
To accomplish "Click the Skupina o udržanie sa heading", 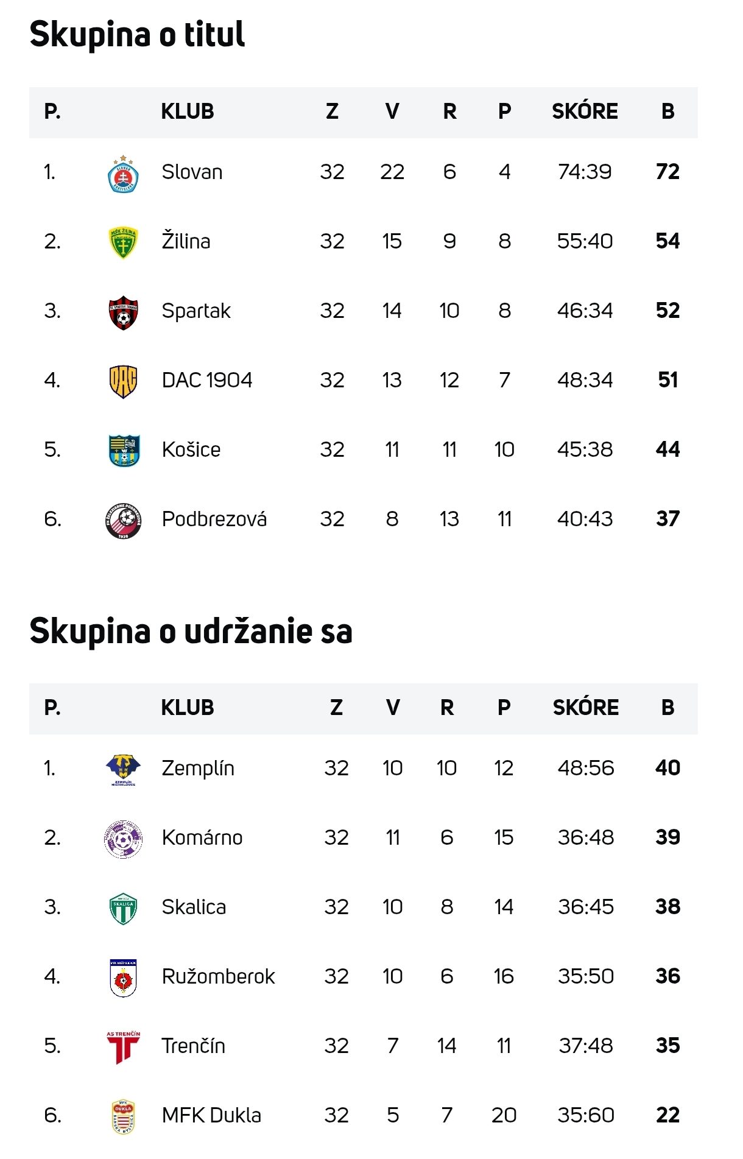I will tap(191, 631).
